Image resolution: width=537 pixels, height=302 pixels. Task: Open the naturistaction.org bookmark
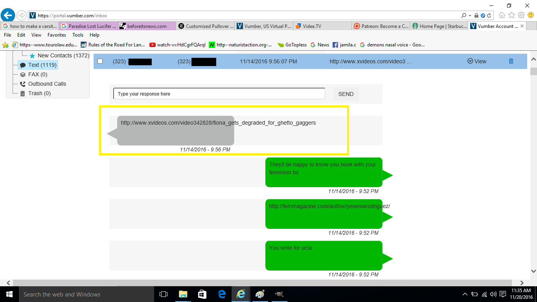pyautogui.click(x=241, y=45)
